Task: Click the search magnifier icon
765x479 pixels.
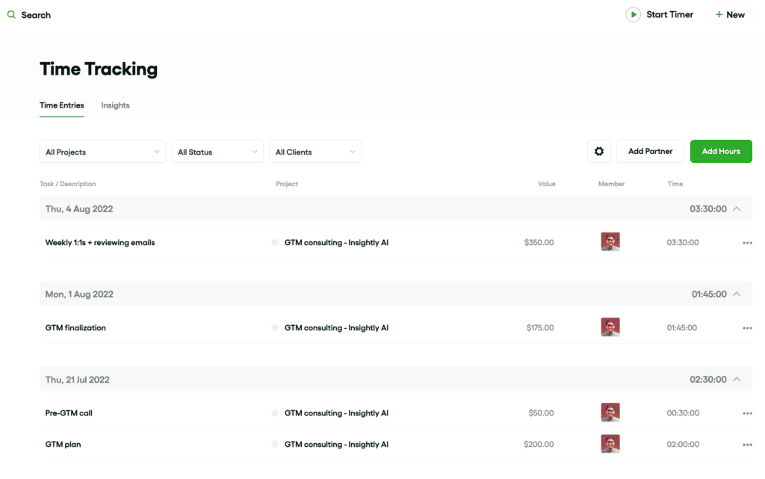Action: (11, 15)
